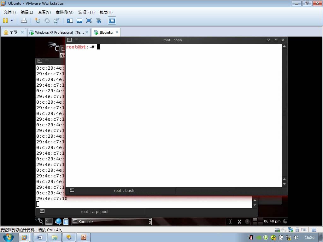Click the 06:40 pm panel clock
This screenshot has width=323, height=242.
[272, 221]
